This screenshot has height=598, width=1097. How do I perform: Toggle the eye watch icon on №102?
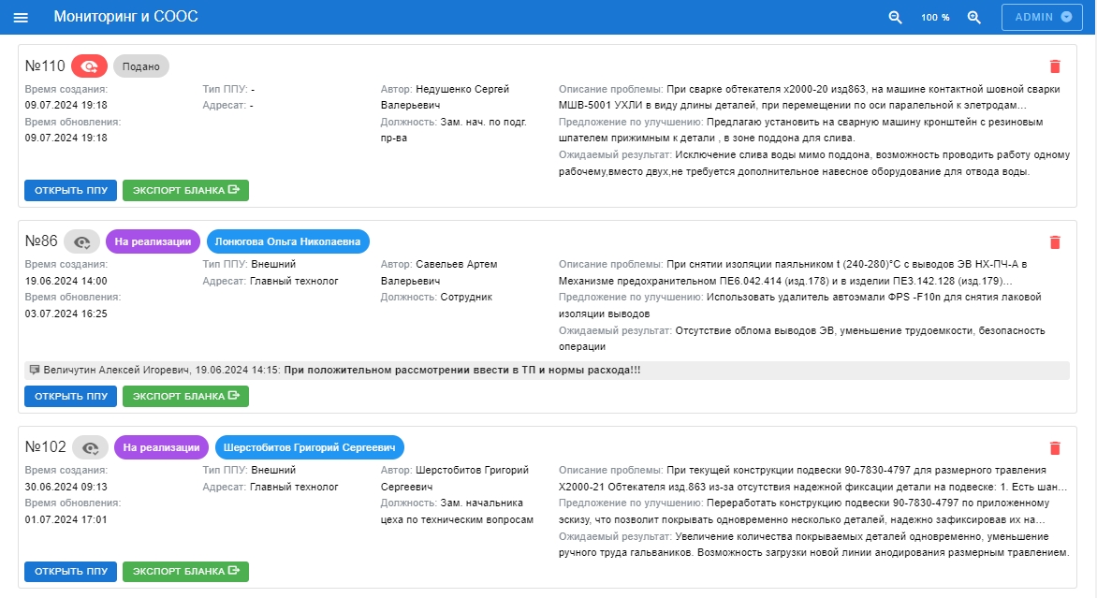click(x=91, y=447)
